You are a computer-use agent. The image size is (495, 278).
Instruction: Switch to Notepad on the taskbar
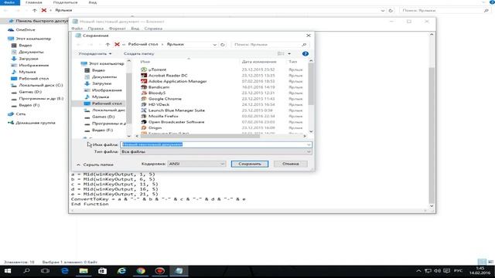(x=179, y=271)
